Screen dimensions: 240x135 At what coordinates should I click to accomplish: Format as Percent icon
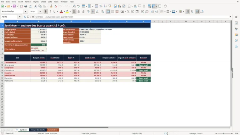[x=128, y=12]
